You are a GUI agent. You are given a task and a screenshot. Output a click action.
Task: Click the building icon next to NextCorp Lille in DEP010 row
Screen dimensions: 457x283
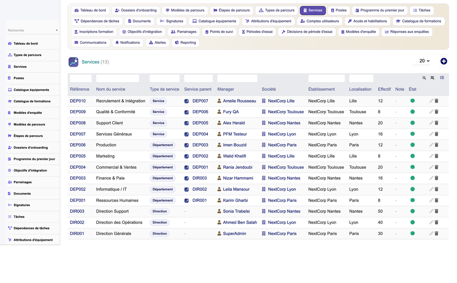point(264,101)
